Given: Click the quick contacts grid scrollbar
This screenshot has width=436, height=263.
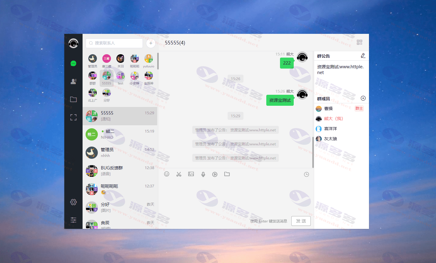Looking at the screenshot, I should 158,61.
